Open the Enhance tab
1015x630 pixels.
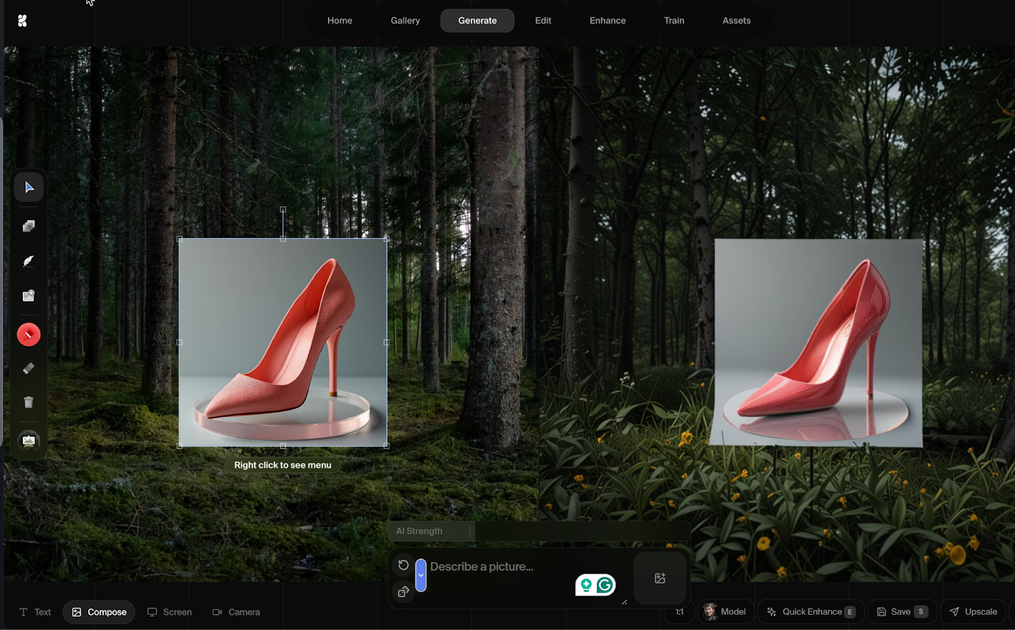(x=608, y=20)
